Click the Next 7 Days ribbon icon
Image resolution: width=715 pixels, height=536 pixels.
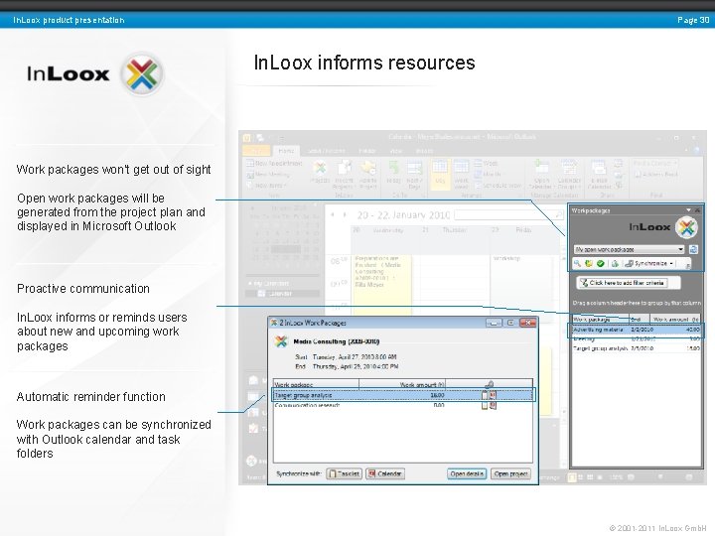click(413, 174)
